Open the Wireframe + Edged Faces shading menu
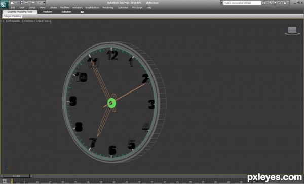Screen dimensions: 304x184 (36, 21)
